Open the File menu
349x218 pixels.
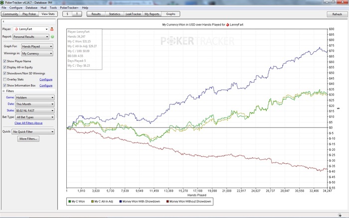[x=4, y=7]
